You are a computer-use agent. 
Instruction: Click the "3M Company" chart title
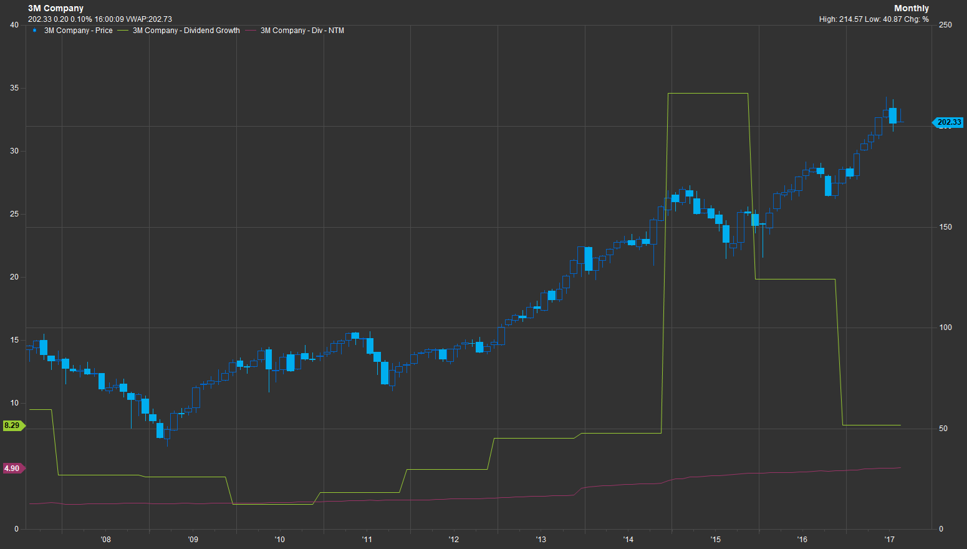coord(55,8)
